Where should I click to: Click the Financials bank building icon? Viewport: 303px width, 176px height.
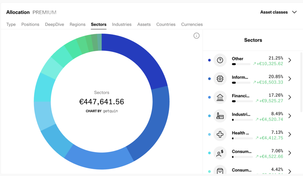(x=220, y=97)
